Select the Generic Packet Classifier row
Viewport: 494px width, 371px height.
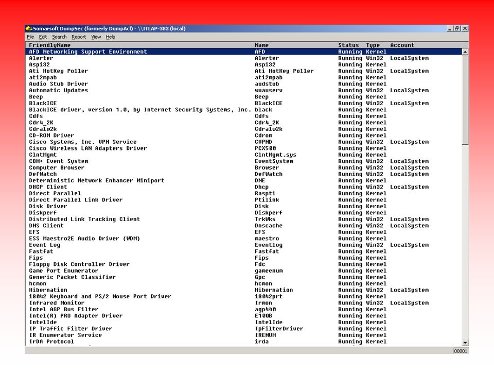coord(243,277)
